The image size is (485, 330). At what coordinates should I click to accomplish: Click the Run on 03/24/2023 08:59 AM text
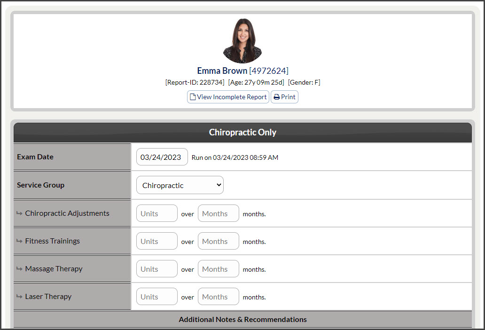tap(235, 157)
